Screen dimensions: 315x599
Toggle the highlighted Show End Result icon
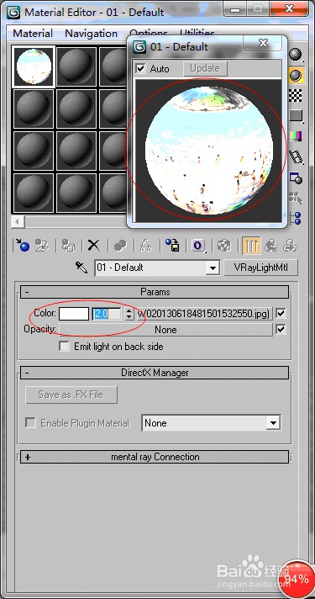point(251,246)
